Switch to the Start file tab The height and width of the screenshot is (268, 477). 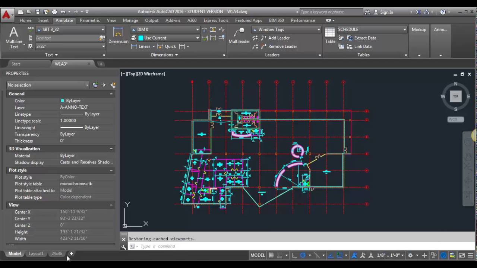[16, 64]
